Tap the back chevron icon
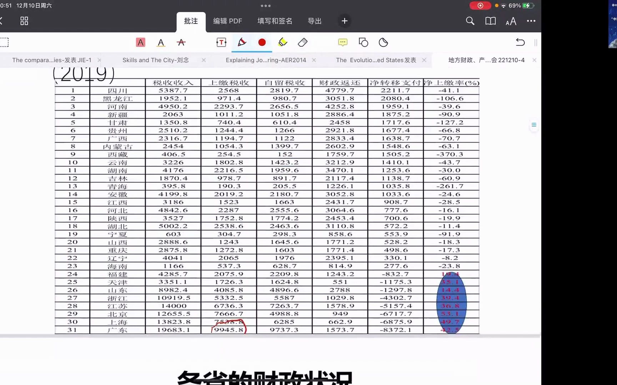The image size is (617, 385). click(x=1, y=21)
